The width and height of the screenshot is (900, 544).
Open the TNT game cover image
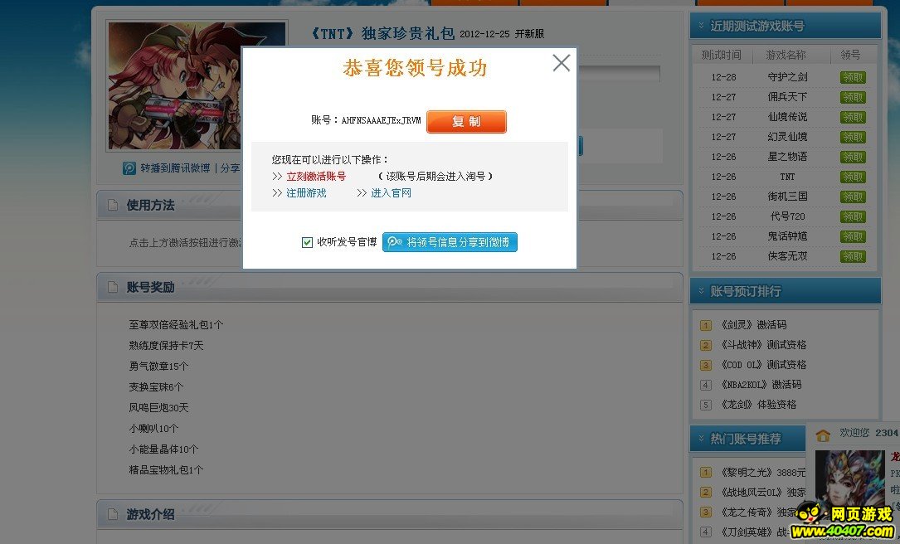click(197, 86)
